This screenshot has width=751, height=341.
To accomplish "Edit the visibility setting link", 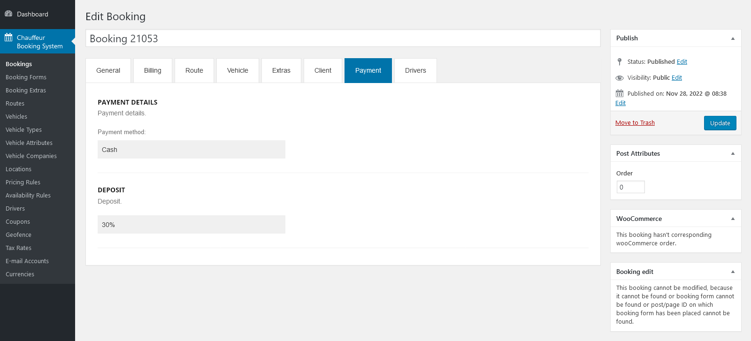I will [676, 78].
